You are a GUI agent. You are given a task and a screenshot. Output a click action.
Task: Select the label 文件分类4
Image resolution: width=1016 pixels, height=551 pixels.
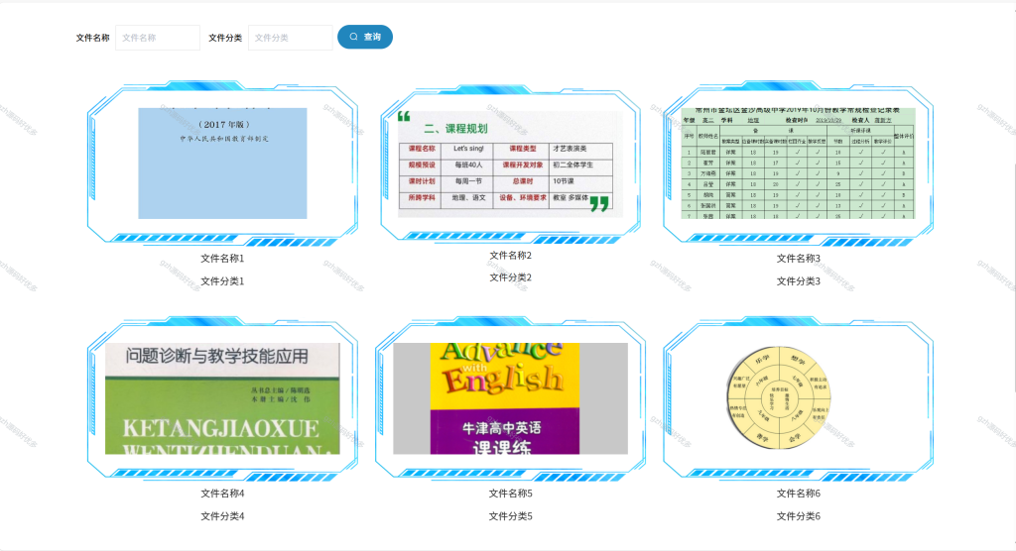(x=222, y=516)
